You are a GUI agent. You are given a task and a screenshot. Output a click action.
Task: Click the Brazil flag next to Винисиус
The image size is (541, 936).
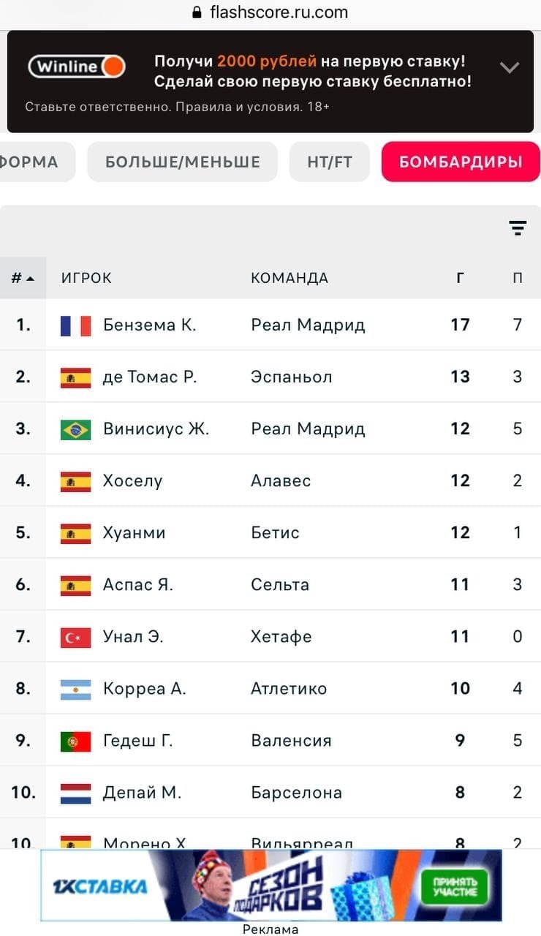pyautogui.click(x=75, y=429)
